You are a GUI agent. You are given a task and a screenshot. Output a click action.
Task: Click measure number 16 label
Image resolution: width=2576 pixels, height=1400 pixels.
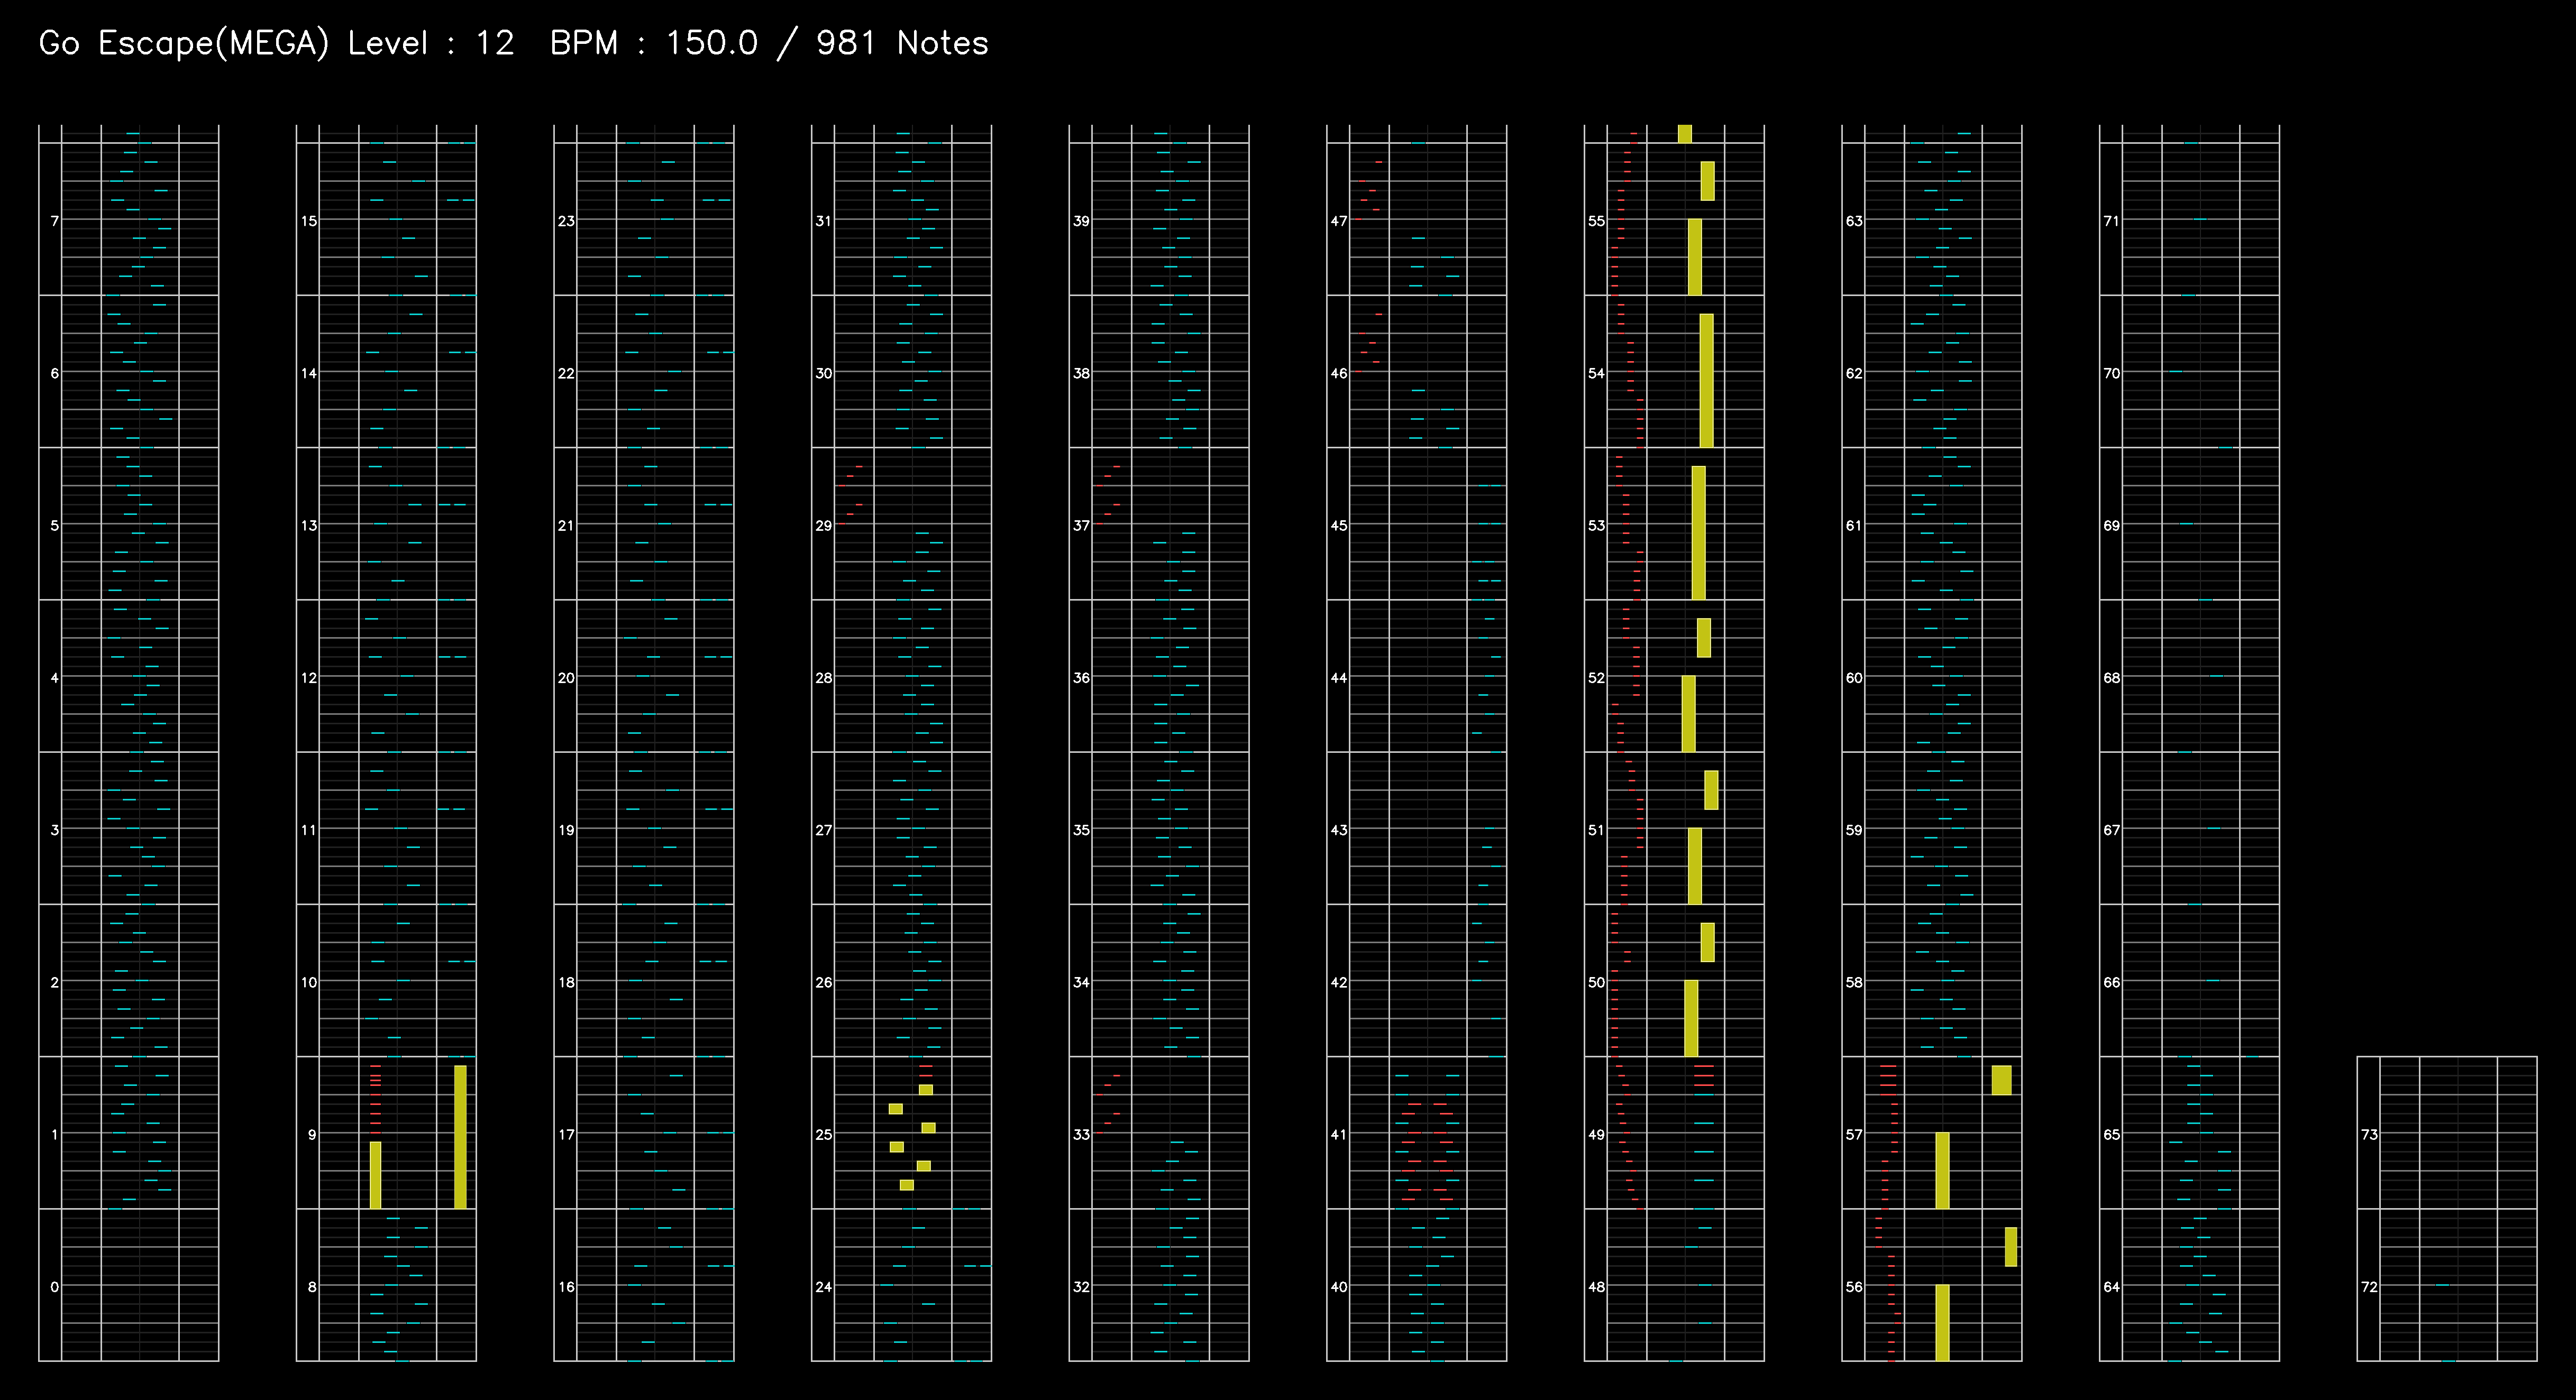point(566,1287)
